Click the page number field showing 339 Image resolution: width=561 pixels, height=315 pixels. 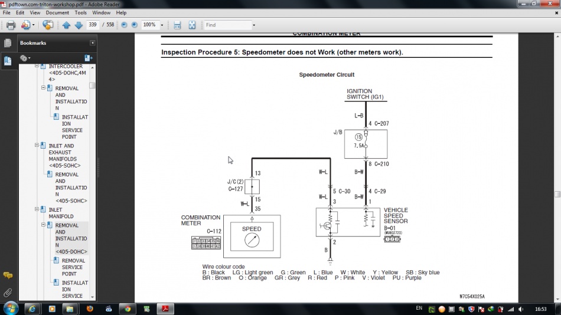point(93,25)
